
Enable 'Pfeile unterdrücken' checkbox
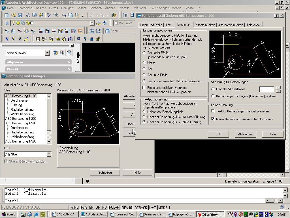click(x=144, y=88)
